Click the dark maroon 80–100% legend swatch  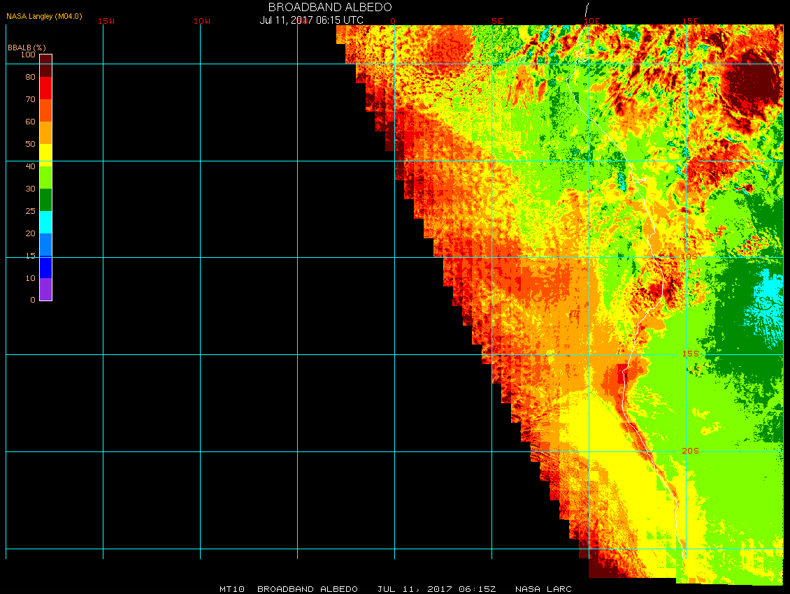pos(45,65)
